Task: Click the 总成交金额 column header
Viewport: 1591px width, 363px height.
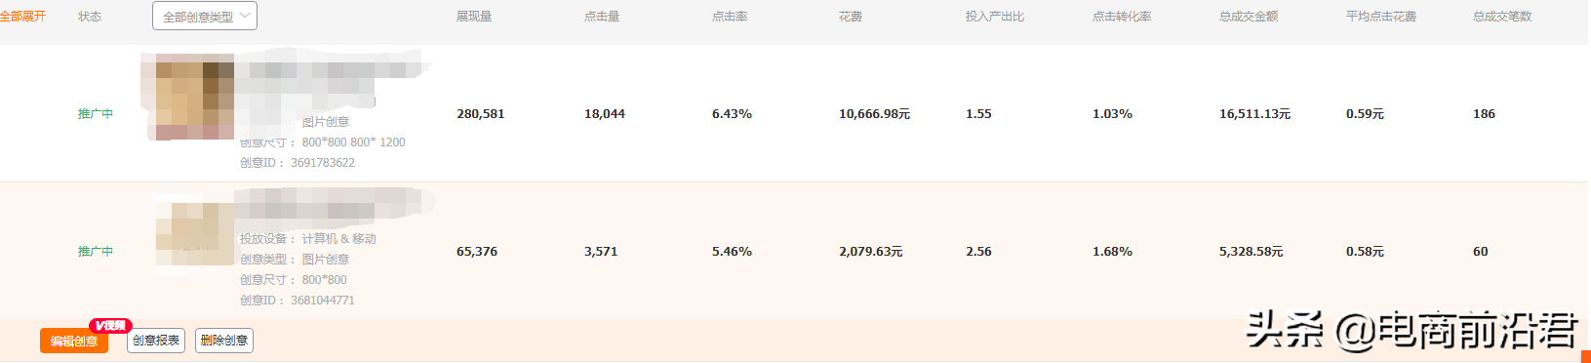Action: point(1249,17)
